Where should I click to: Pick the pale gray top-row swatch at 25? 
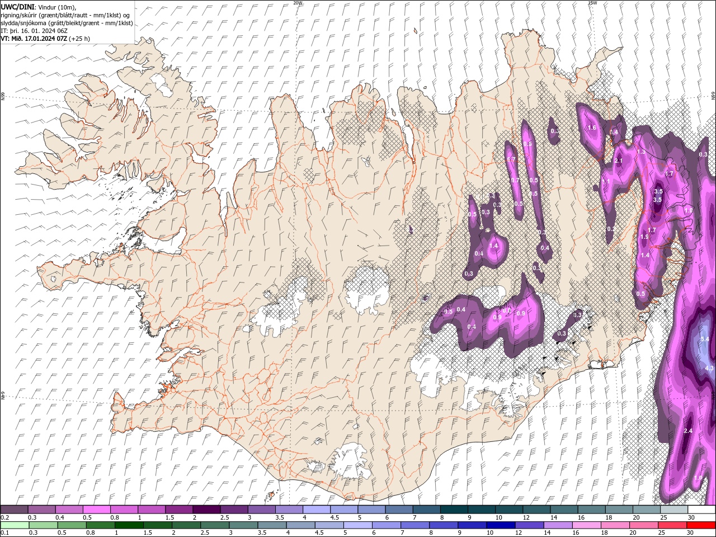tap(674, 510)
